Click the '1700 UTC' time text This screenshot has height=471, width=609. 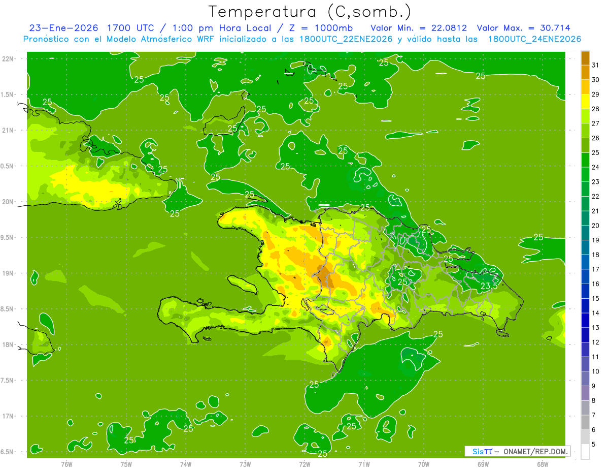click(x=131, y=28)
